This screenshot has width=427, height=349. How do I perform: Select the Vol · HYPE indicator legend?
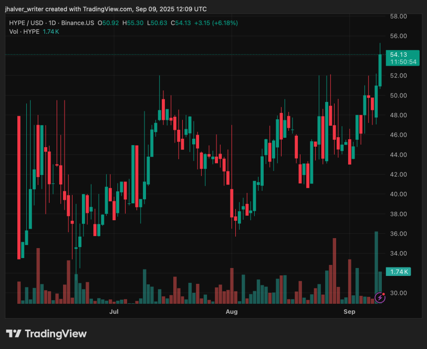(x=24, y=32)
